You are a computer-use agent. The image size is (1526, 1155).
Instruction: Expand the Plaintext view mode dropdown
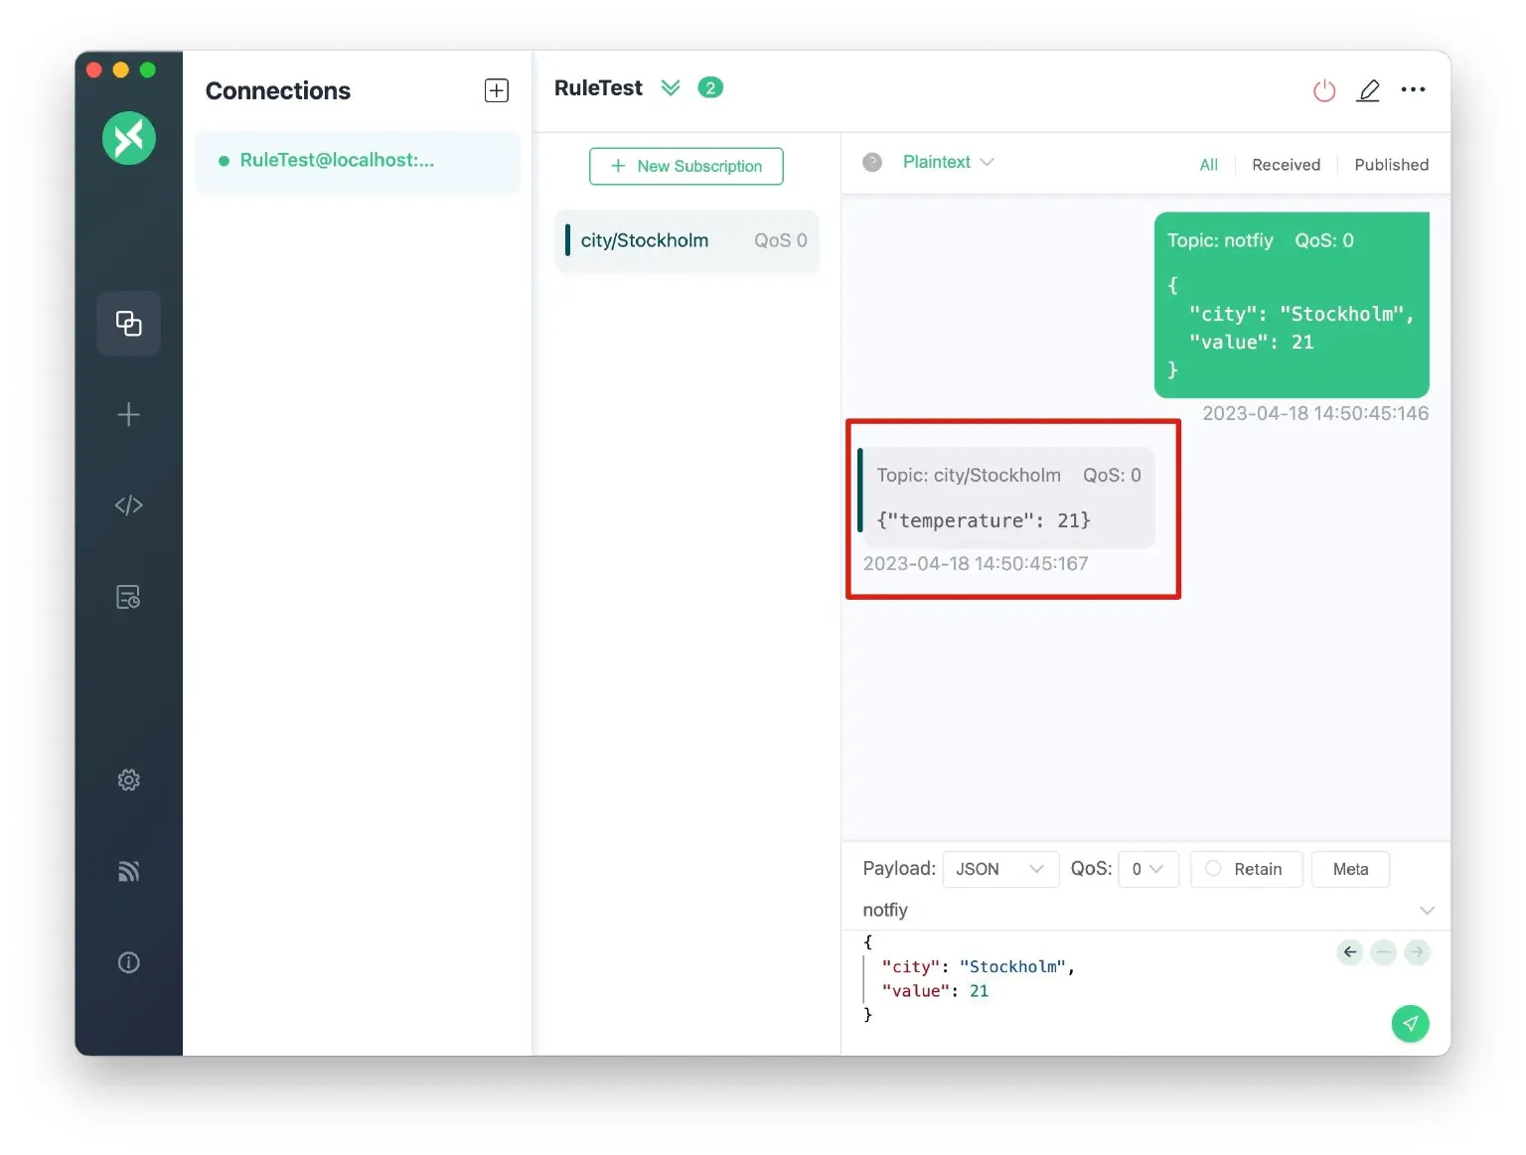[947, 162]
